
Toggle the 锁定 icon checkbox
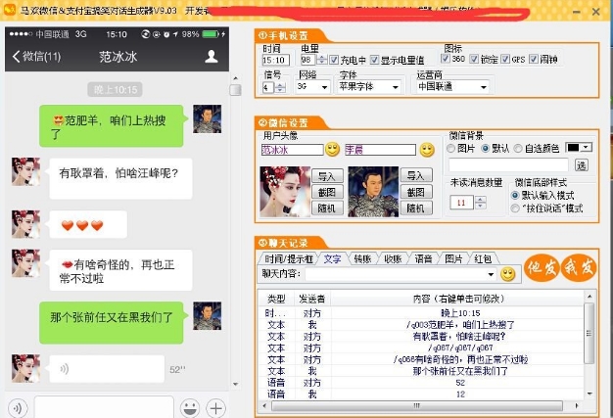[474, 59]
